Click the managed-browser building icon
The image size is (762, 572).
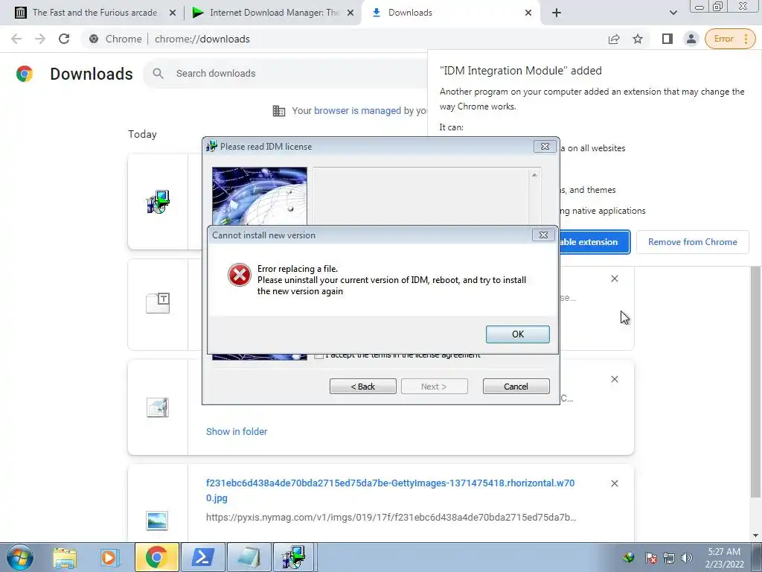click(279, 111)
